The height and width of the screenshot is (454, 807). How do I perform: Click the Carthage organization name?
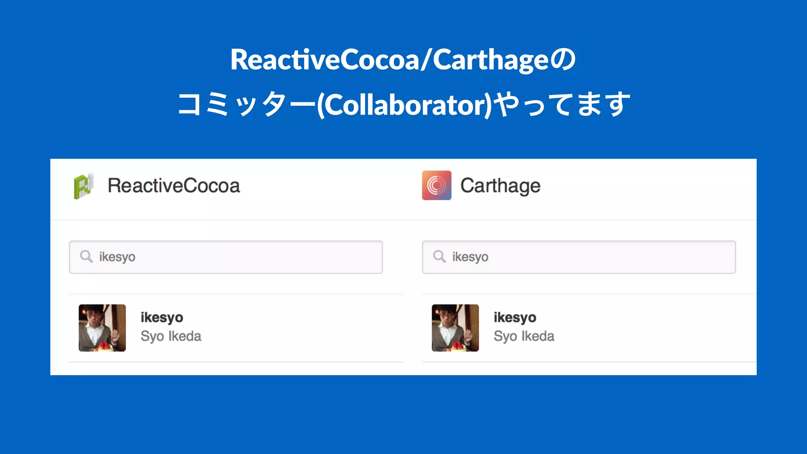(500, 186)
